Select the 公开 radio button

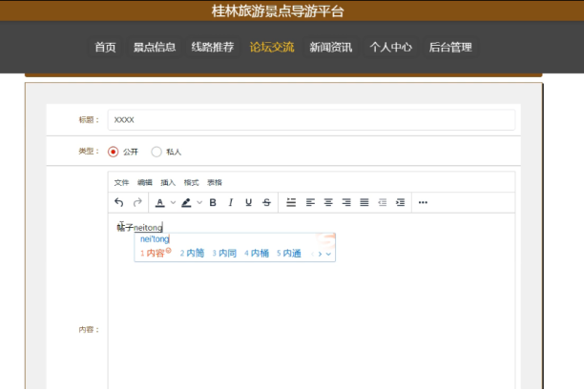coord(114,152)
